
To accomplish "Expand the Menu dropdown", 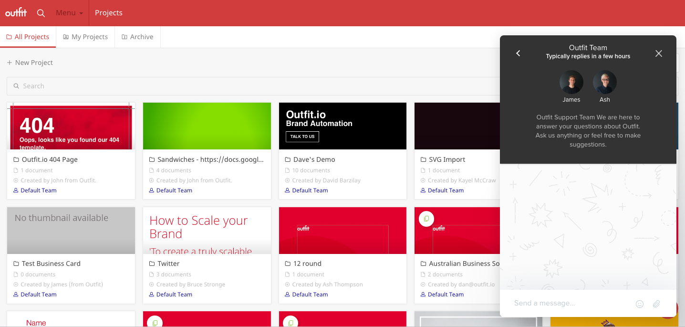I will [x=69, y=13].
